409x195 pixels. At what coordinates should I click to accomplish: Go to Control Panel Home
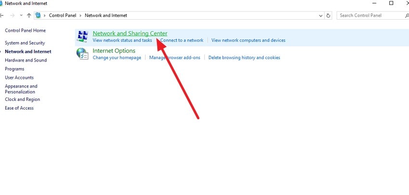[x=26, y=30]
